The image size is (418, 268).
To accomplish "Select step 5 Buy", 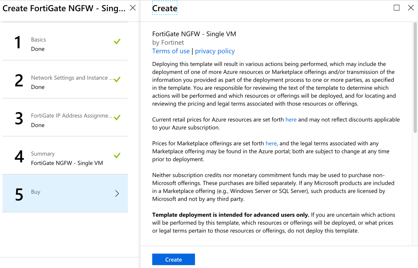I will pos(65,193).
